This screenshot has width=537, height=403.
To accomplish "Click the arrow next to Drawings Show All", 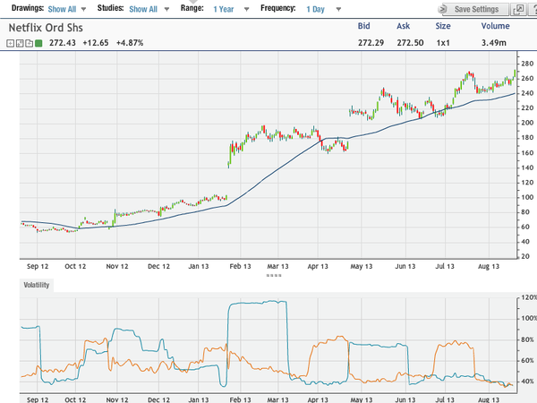I will 83,10.
